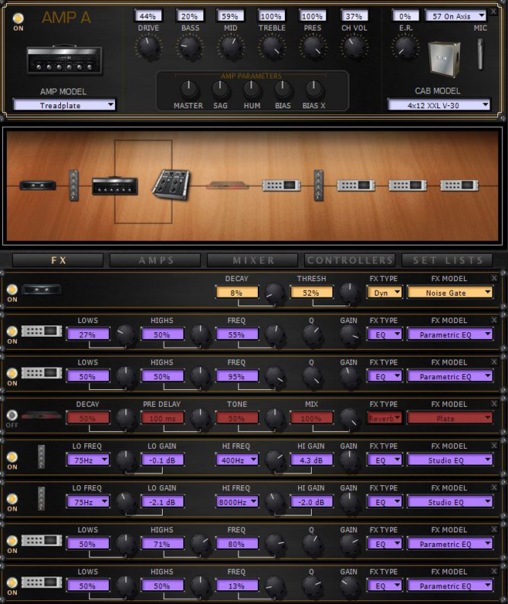This screenshot has width=508, height=604.
Task: Click the Noise Gate DECAY 8% value field
Action: [x=236, y=293]
